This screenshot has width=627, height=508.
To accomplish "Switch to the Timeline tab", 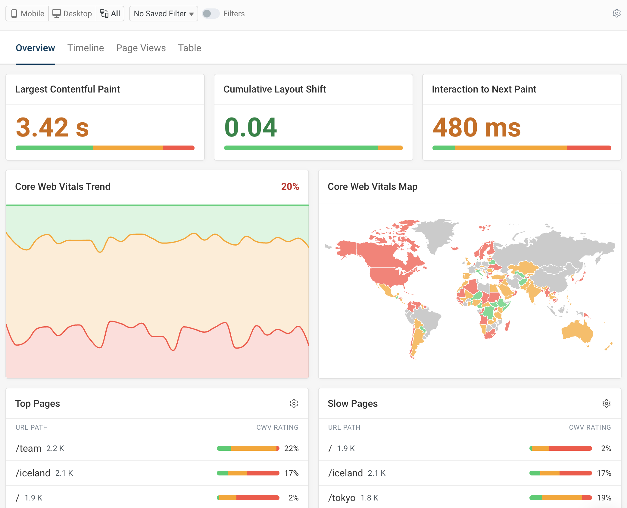I will click(x=86, y=48).
